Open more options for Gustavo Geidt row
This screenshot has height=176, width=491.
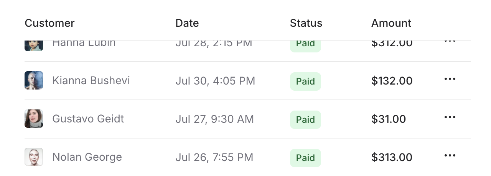[x=450, y=117]
